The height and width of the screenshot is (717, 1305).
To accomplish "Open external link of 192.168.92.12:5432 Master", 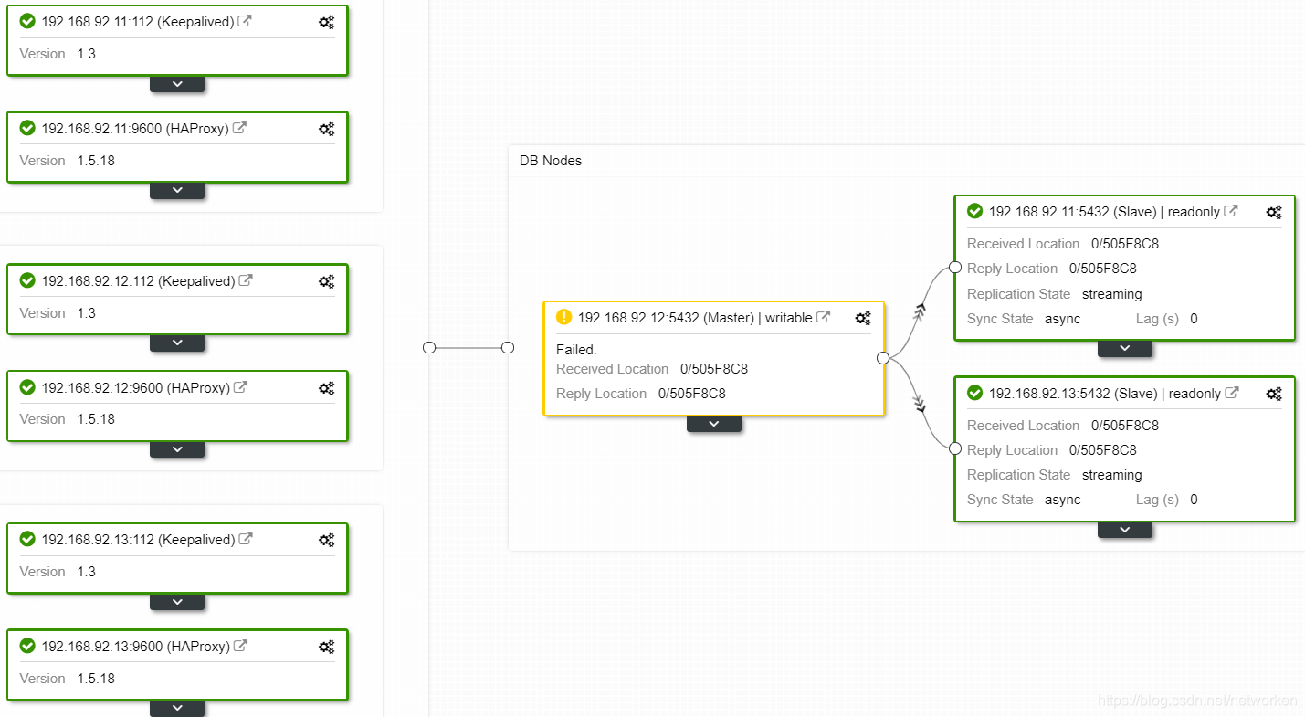I will click(823, 317).
